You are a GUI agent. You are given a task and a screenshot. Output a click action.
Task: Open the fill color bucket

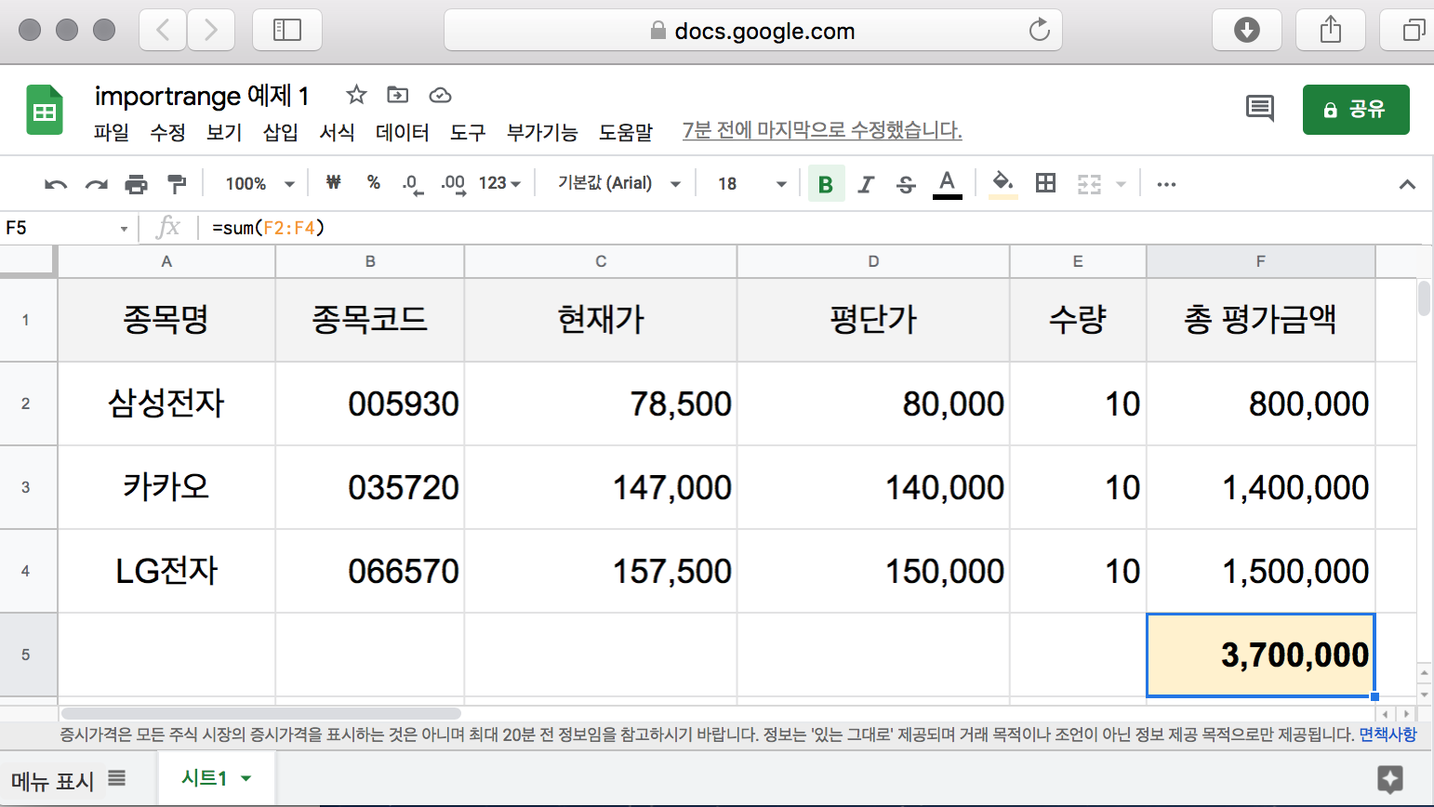click(1002, 184)
